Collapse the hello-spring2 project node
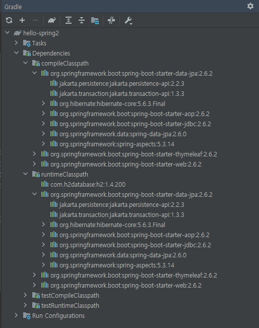 8,33
